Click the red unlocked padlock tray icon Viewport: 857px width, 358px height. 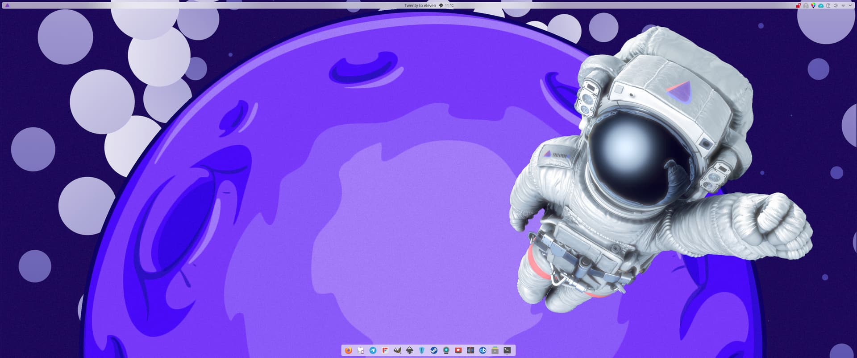(x=799, y=5)
